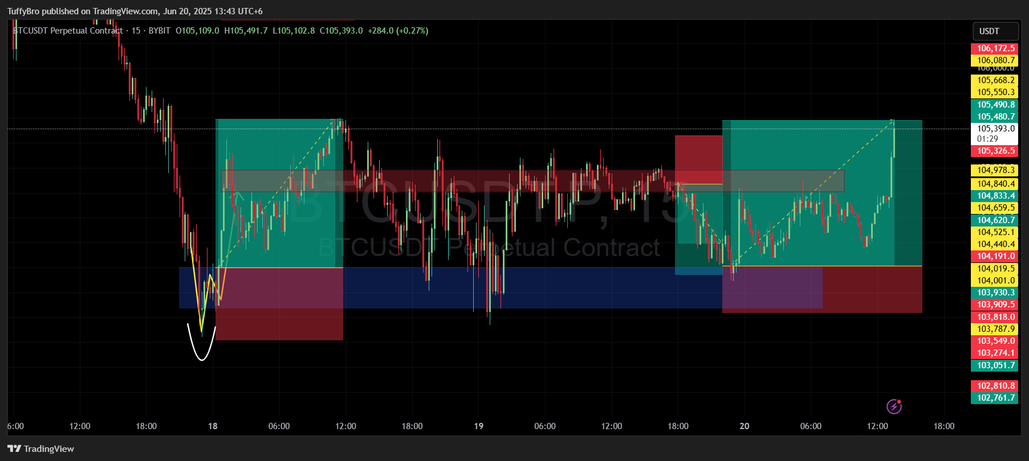Select the green 104,620.7 price label
The image size is (1029, 461).
click(x=994, y=220)
